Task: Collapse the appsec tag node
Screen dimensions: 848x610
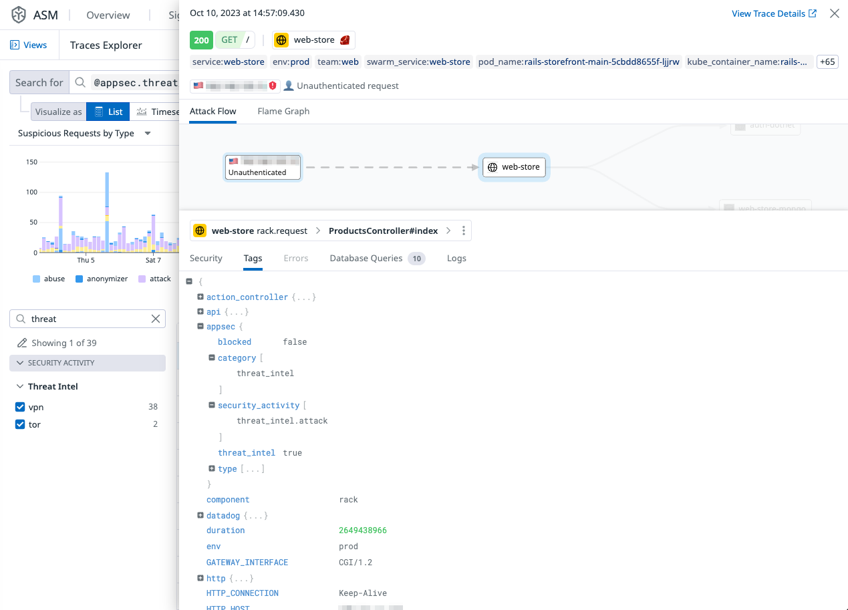Action: point(200,326)
